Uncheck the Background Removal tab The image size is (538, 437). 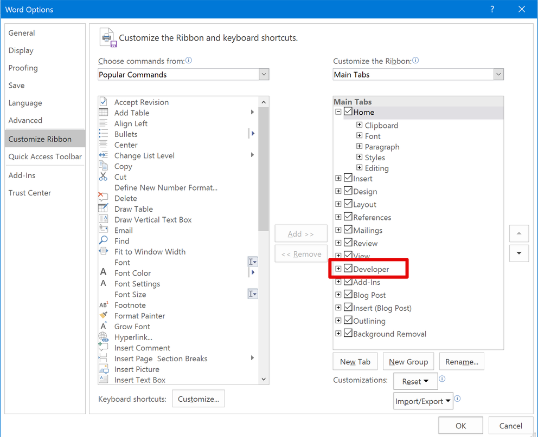(x=348, y=334)
